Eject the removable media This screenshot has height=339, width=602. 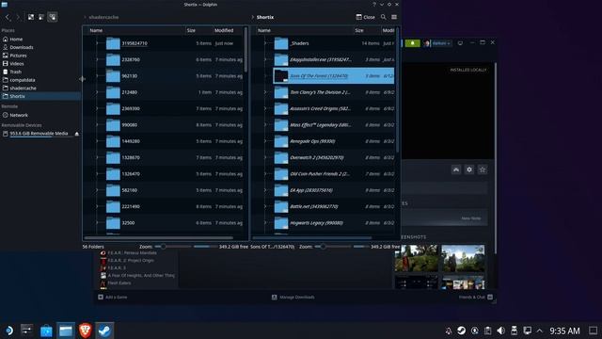[x=77, y=134]
